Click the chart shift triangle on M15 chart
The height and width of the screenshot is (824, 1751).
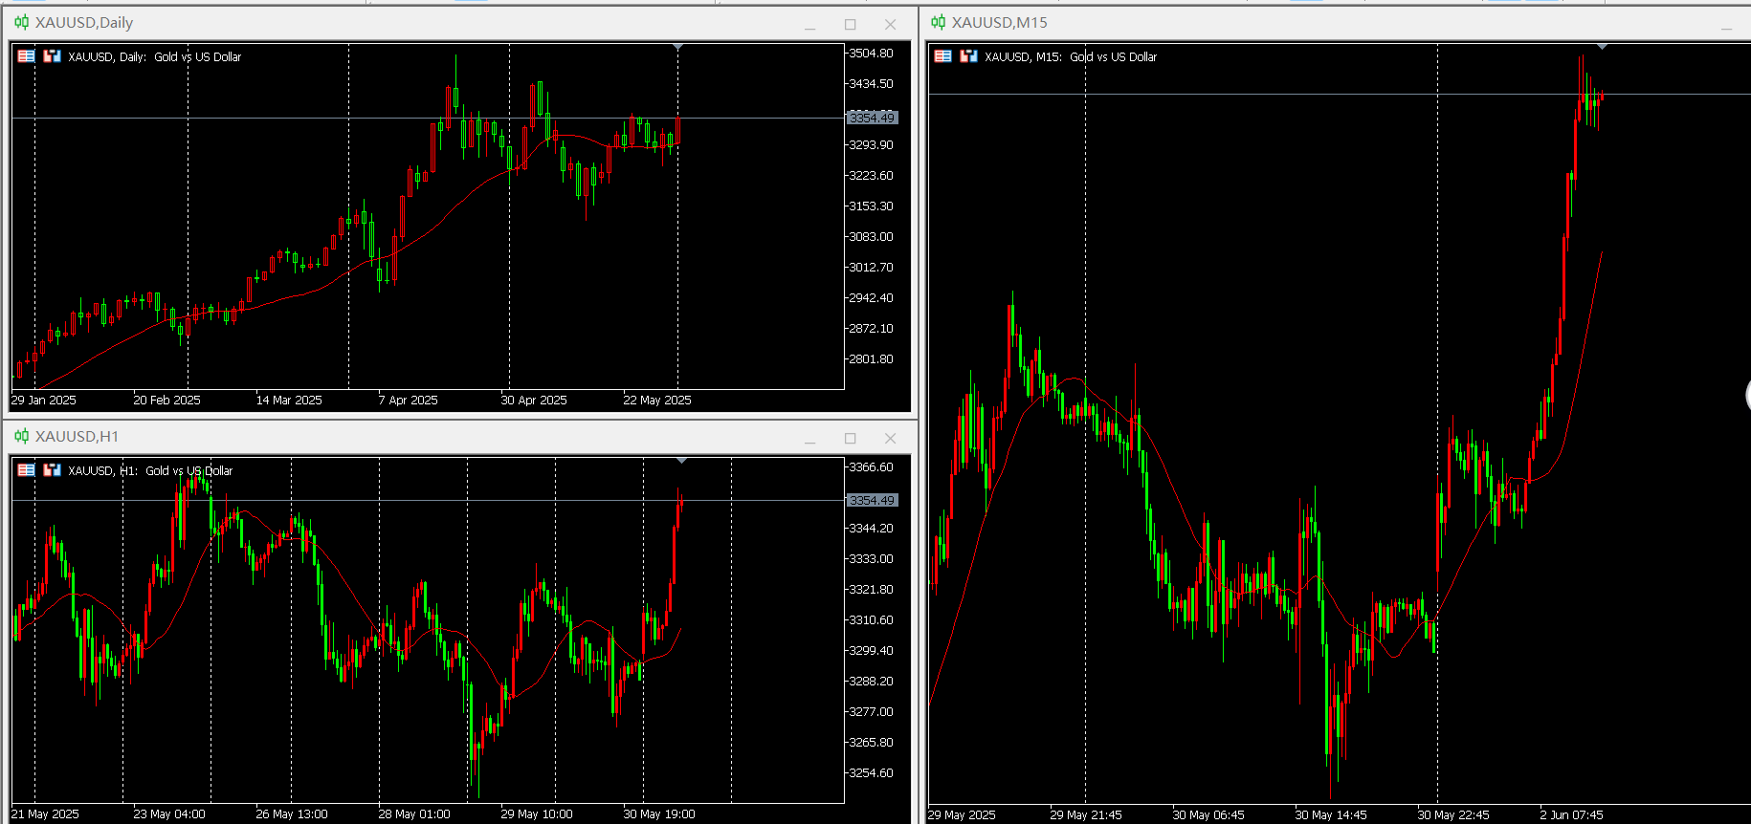(1602, 47)
